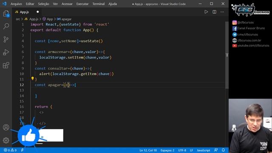This screenshot has height=153, width=272.
Task: Click line number 12 in gutter
Action: tap(22, 85)
